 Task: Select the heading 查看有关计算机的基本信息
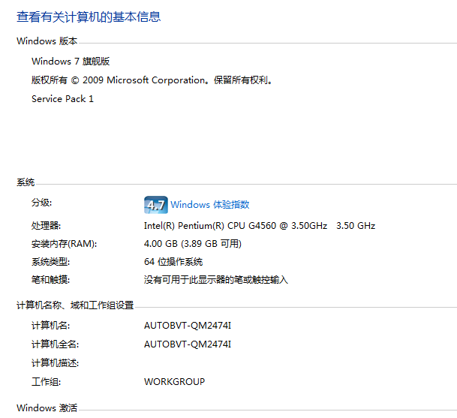coord(89,17)
